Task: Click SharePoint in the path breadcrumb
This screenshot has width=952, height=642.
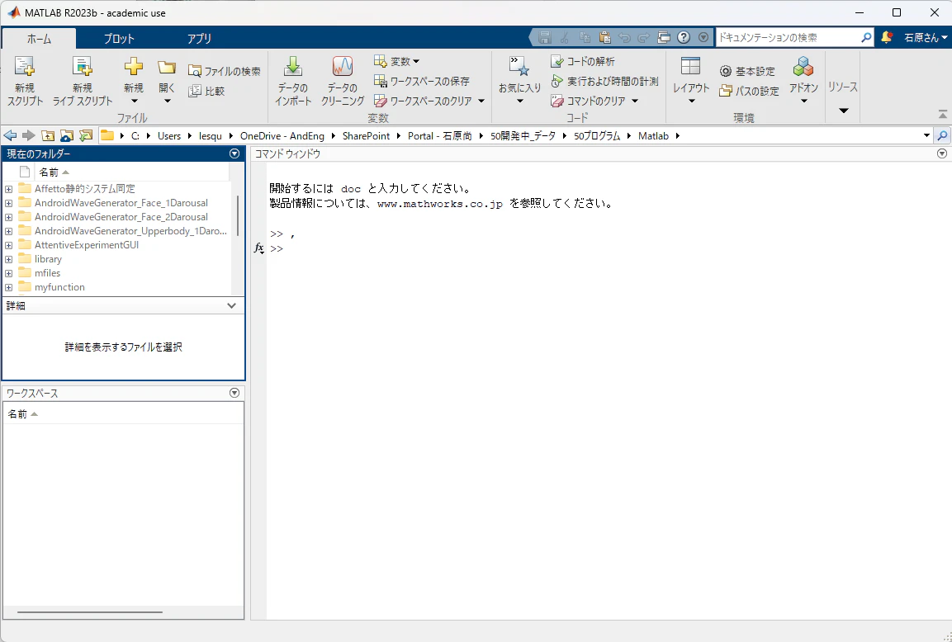Action: [366, 136]
